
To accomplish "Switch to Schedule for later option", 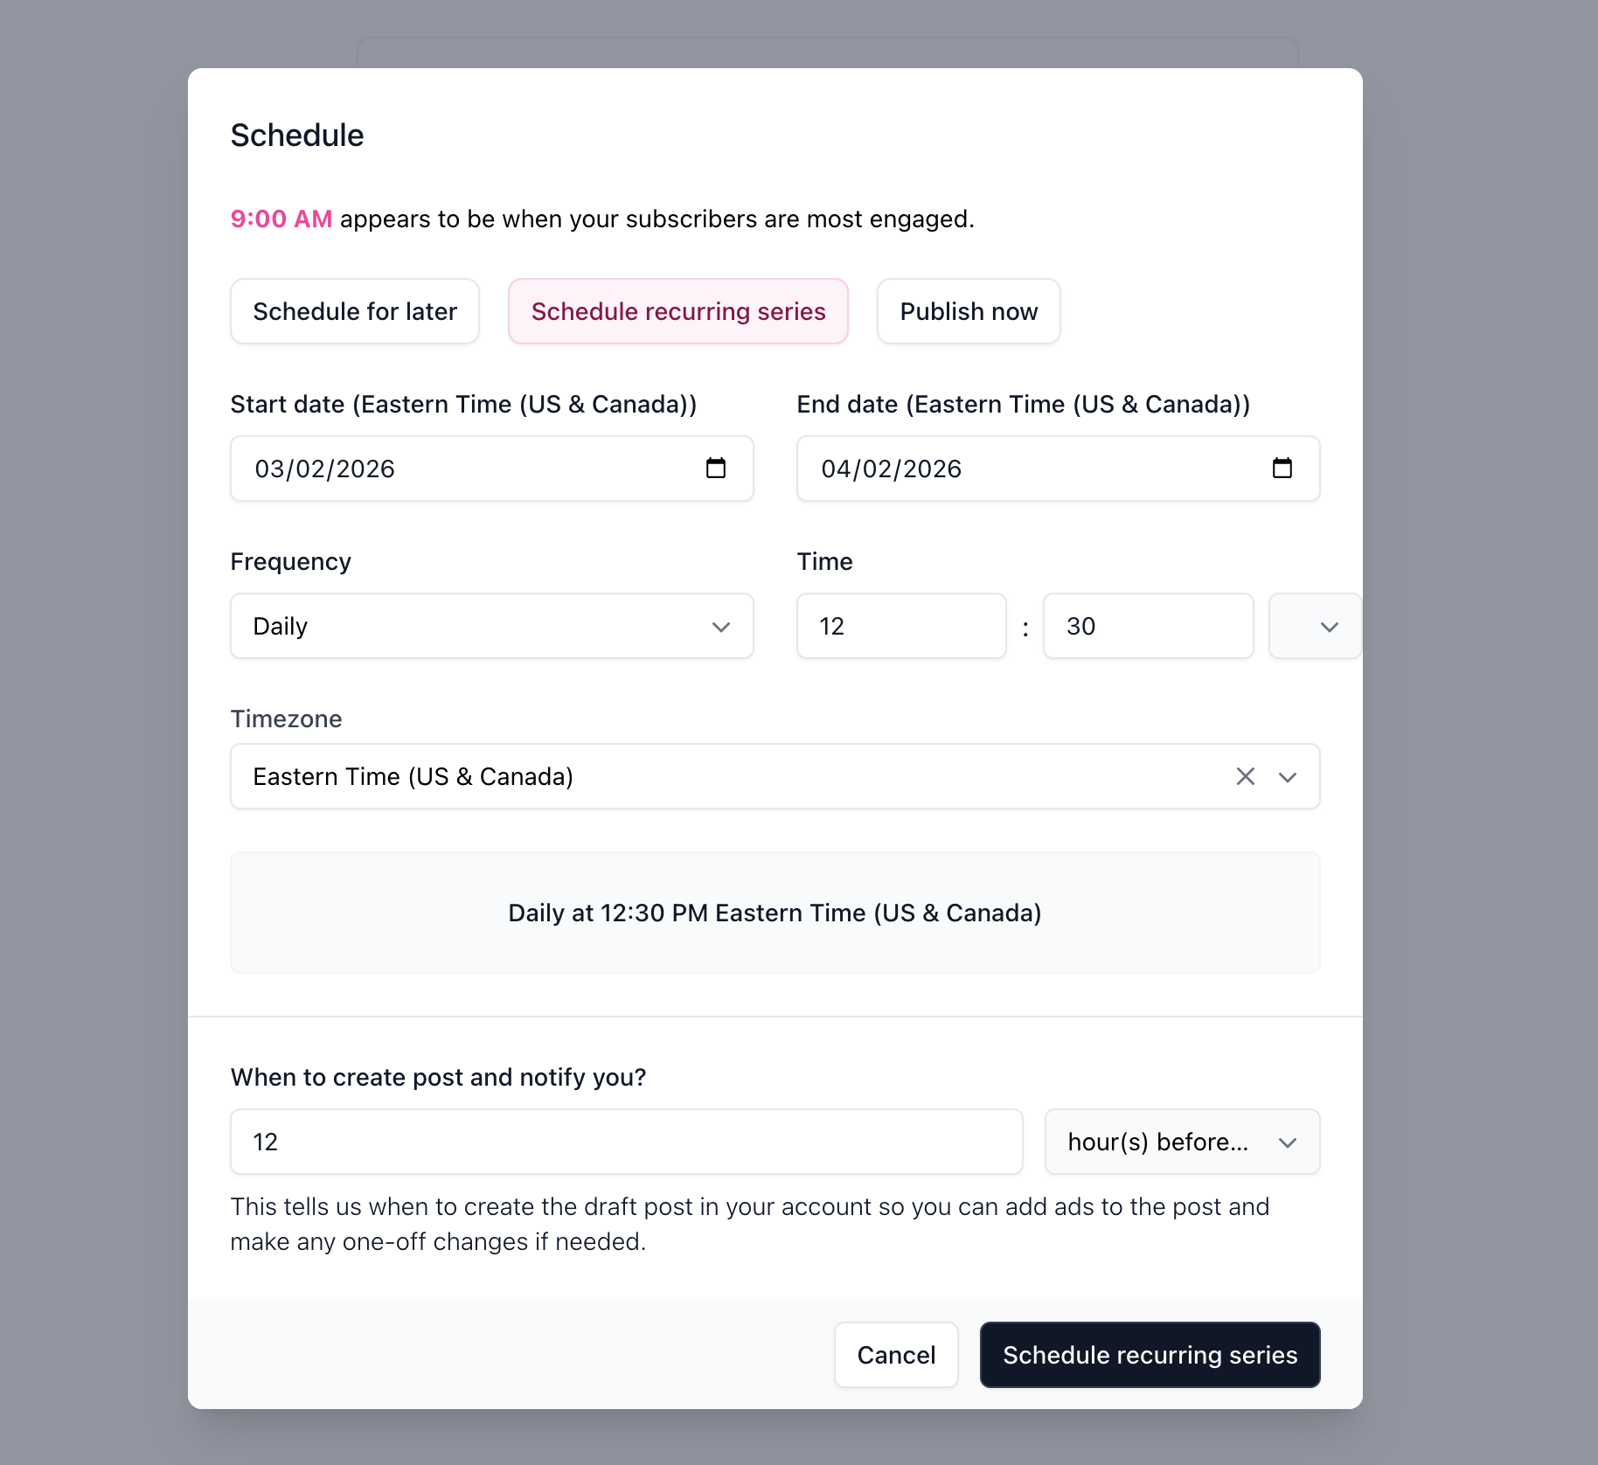I will coord(355,311).
